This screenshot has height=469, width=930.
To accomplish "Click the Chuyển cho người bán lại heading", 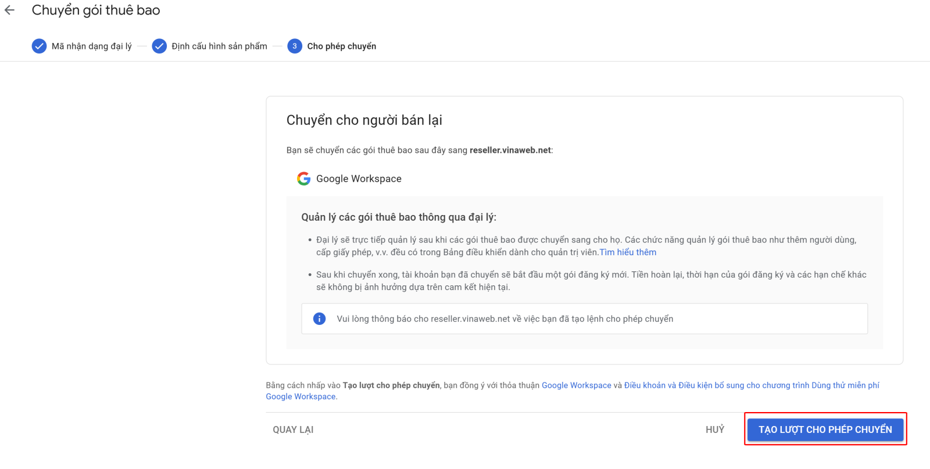I will point(364,120).
